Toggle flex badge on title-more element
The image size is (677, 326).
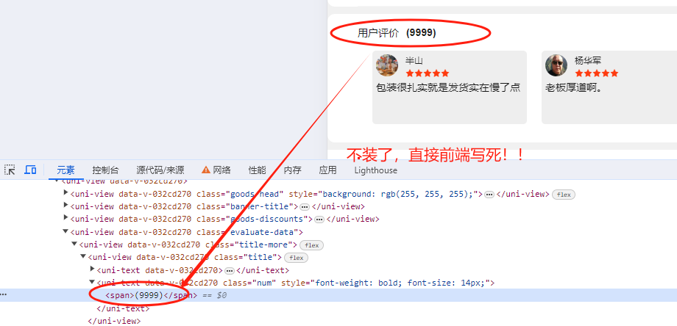[312, 245]
